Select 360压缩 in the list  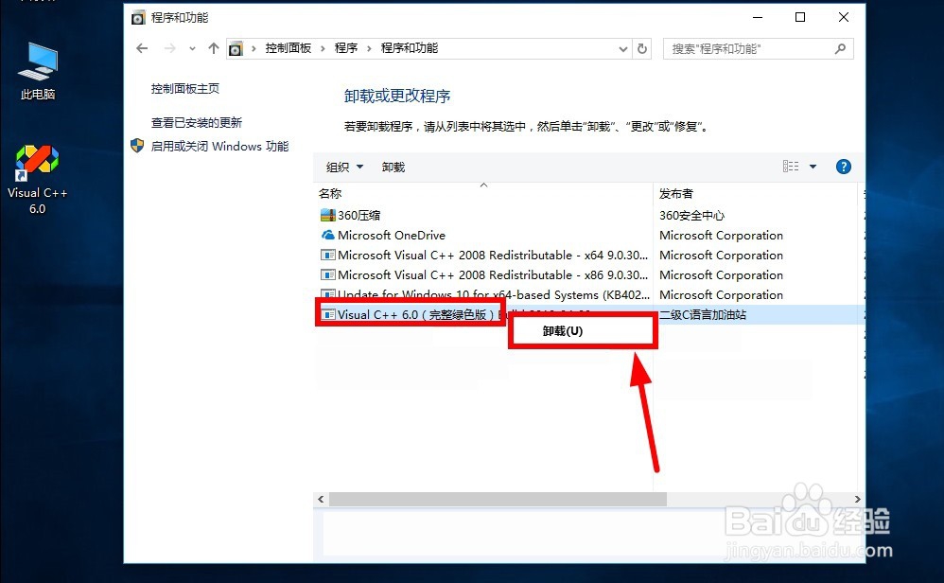[358, 215]
